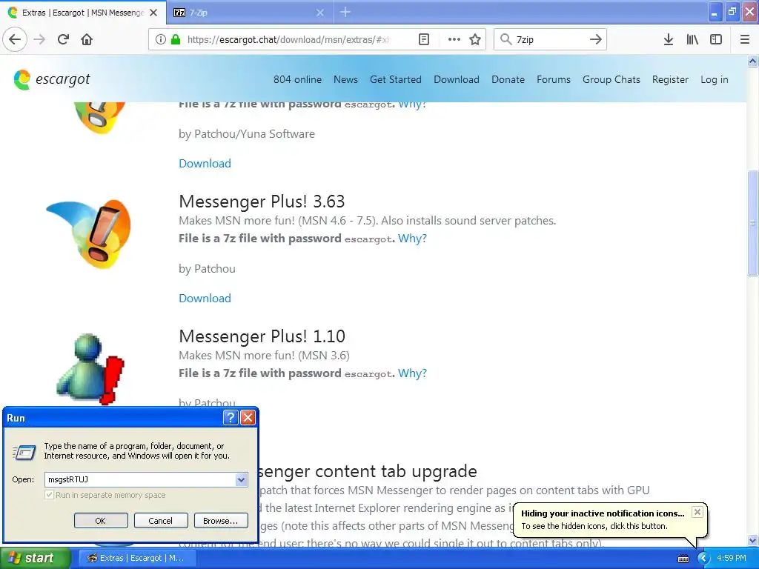Image resolution: width=759 pixels, height=569 pixels.
Task: Open Why? link under Messenger Plus! 1.10
Action: tap(412, 373)
